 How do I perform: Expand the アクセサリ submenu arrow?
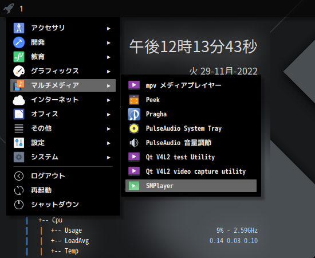pyautogui.click(x=109, y=29)
